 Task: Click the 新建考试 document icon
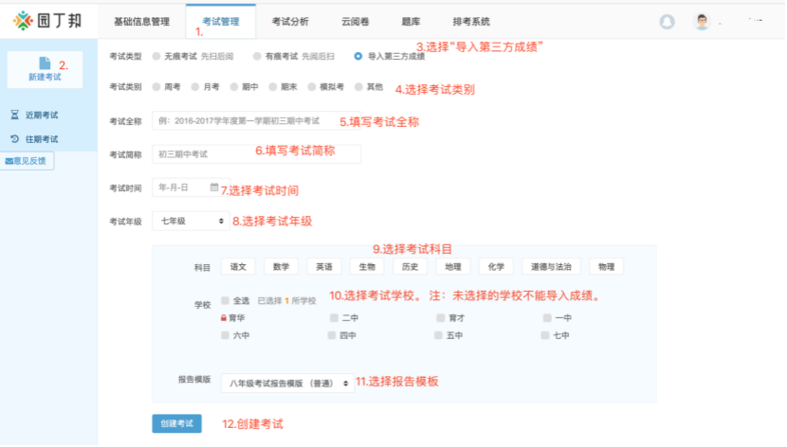pos(45,63)
